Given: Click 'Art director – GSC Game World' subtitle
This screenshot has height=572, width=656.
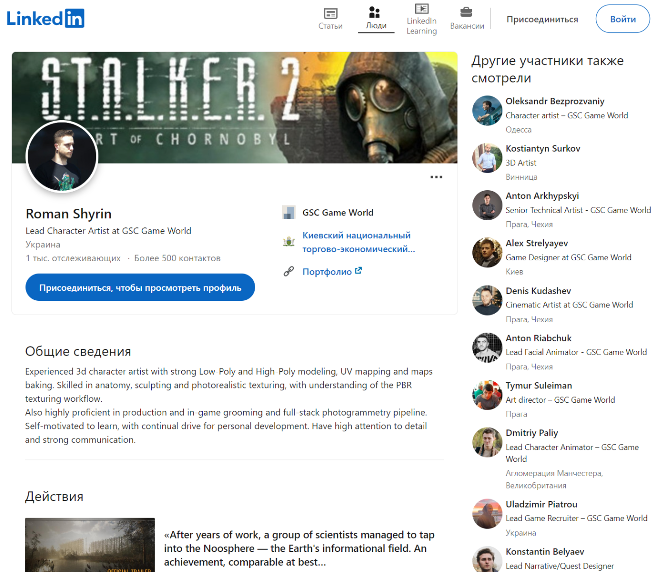Looking at the screenshot, I should pyautogui.click(x=560, y=400).
